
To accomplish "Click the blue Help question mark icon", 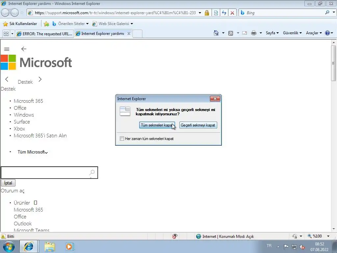I will (327, 33).
